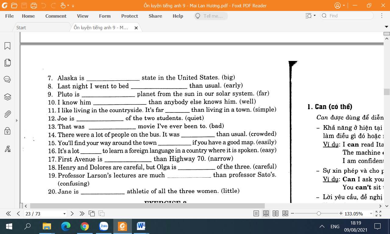The image size is (390, 234).
Task: Click the vertical scrollbar thumb
Action: [387, 92]
